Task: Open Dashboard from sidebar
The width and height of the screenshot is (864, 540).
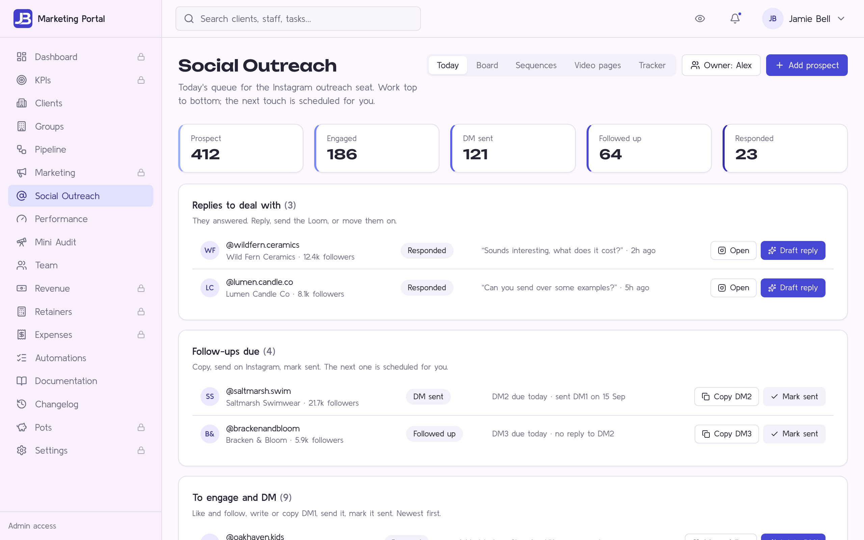Action: (81, 57)
